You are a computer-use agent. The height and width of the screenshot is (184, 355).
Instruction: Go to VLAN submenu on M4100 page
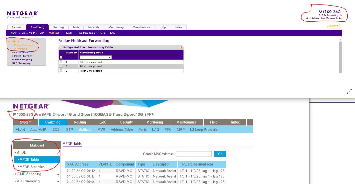pyautogui.click(x=14, y=33)
